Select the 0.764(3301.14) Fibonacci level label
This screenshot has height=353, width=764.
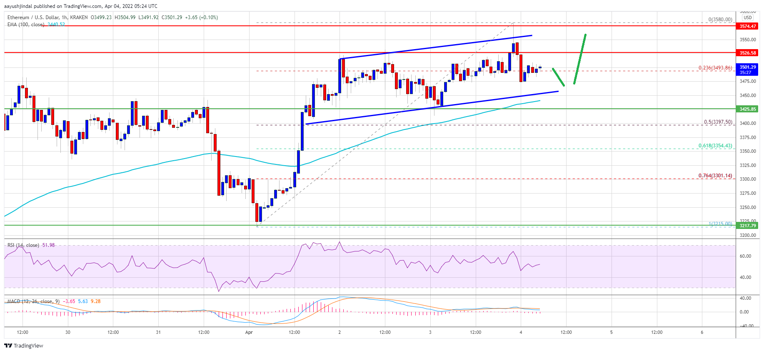[715, 176]
